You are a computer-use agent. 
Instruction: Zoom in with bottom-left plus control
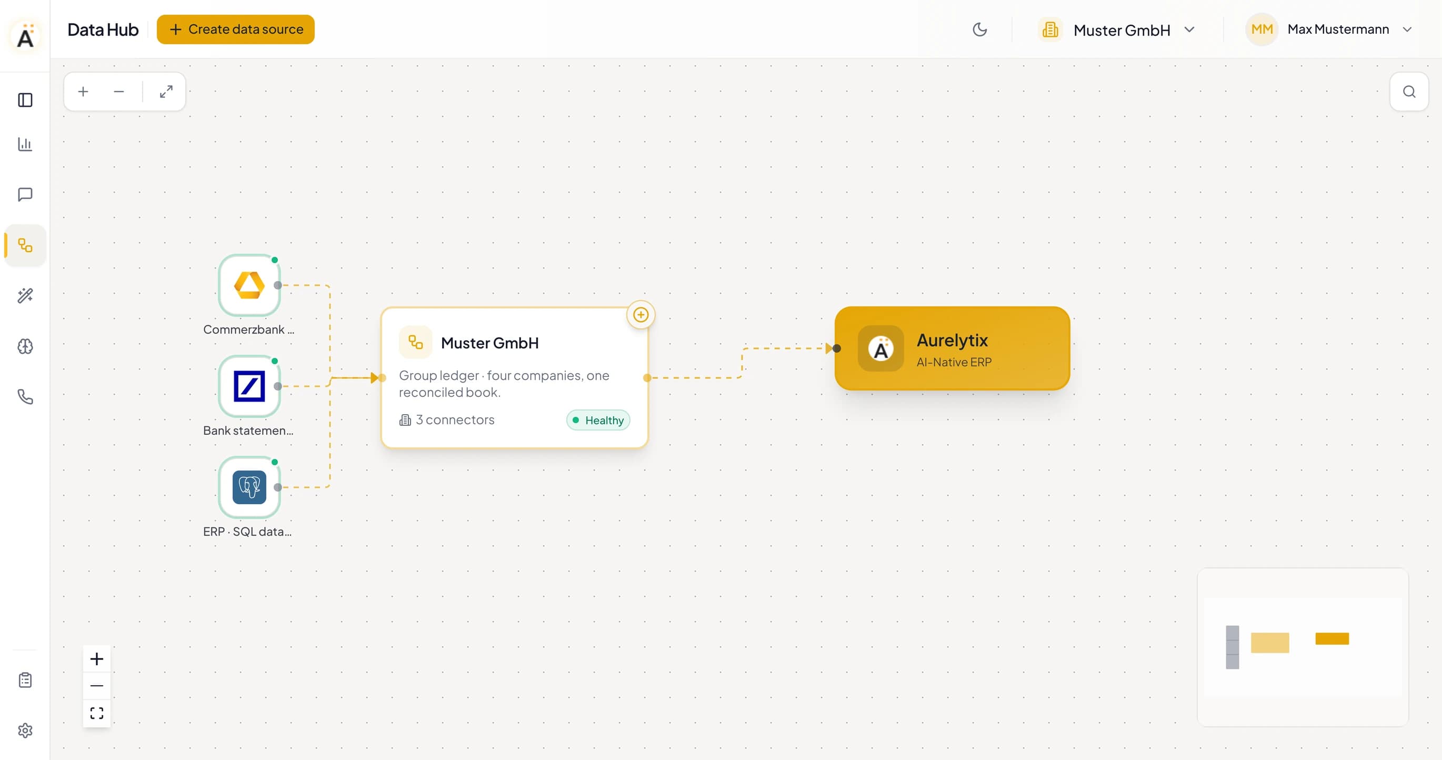(97, 659)
